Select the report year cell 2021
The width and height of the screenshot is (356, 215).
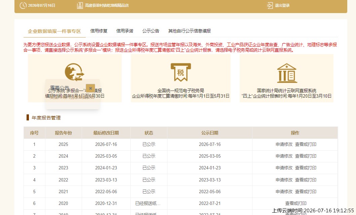(x=63, y=192)
